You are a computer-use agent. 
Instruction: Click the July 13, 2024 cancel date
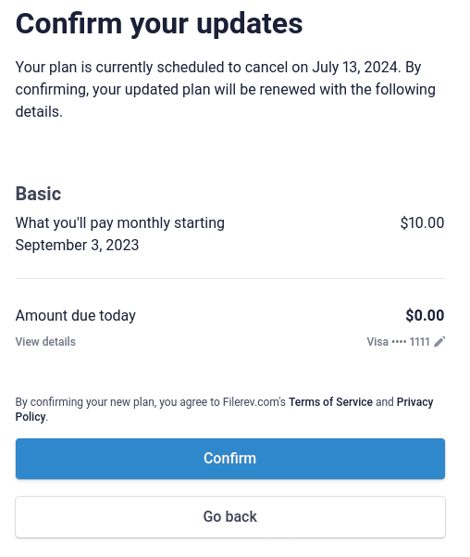(354, 67)
